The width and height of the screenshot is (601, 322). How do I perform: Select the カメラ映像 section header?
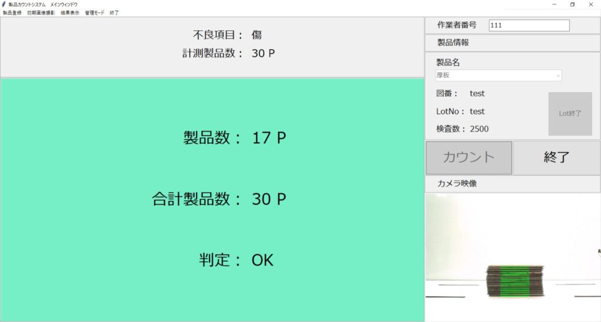(x=512, y=184)
